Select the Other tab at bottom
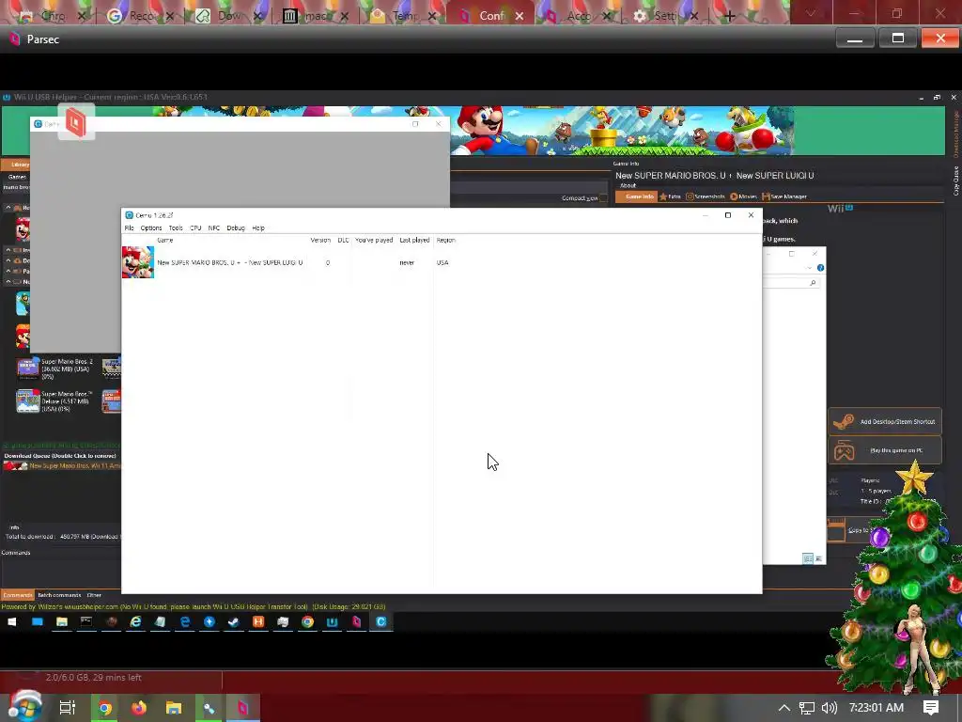The height and width of the screenshot is (722, 962). 94,595
